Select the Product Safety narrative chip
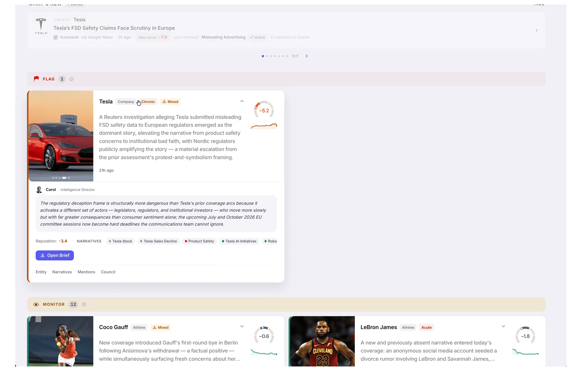Viewport: 571px width, 371px height. (x=199, y=241)
